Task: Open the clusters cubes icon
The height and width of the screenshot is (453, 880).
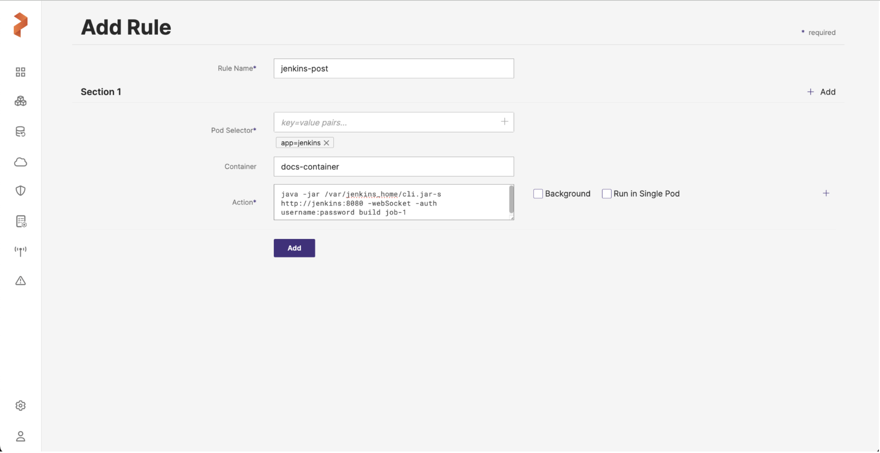Action: pos(20,101)
